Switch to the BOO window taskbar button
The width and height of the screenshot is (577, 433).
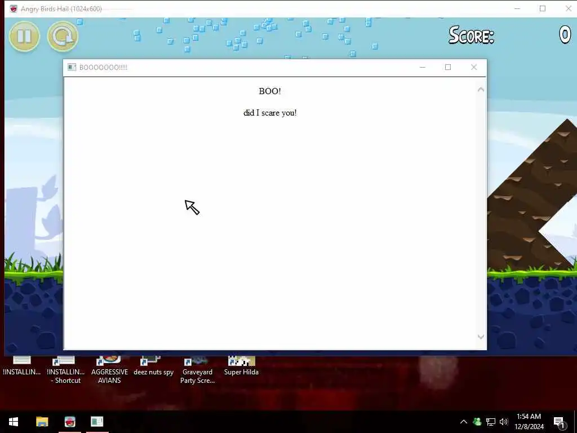pos(97,422)
